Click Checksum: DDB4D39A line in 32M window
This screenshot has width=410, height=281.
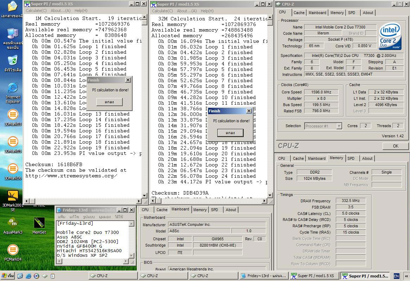(x=180, y=193)
